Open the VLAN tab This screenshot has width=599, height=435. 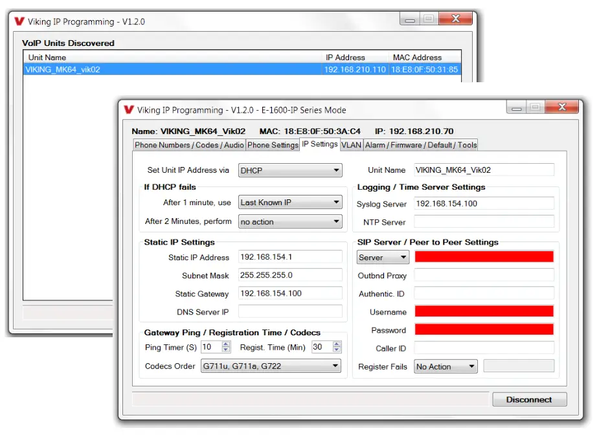[x=351, y=145]
